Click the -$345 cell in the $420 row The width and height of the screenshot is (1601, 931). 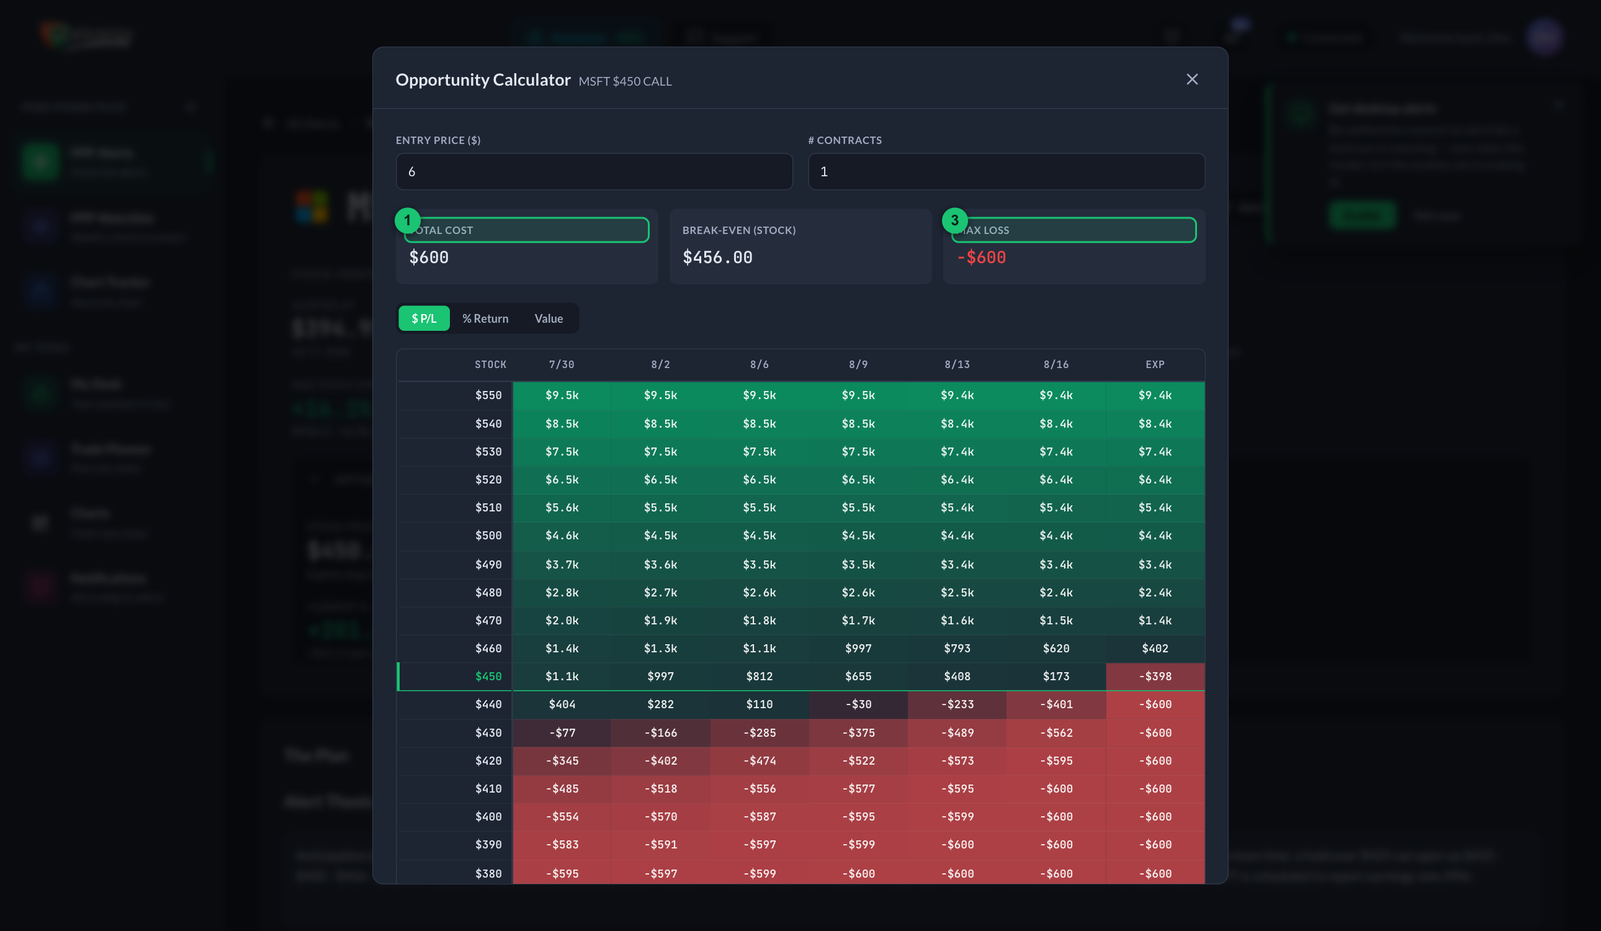pyautogui.click(x=562, y=761)
